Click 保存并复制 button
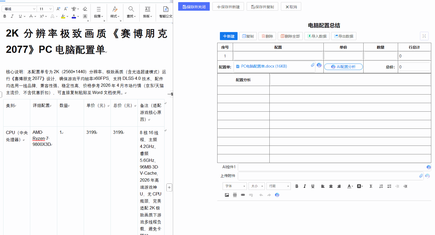The height and width of the screenshot is (235, 435). (x=262, y=7)
